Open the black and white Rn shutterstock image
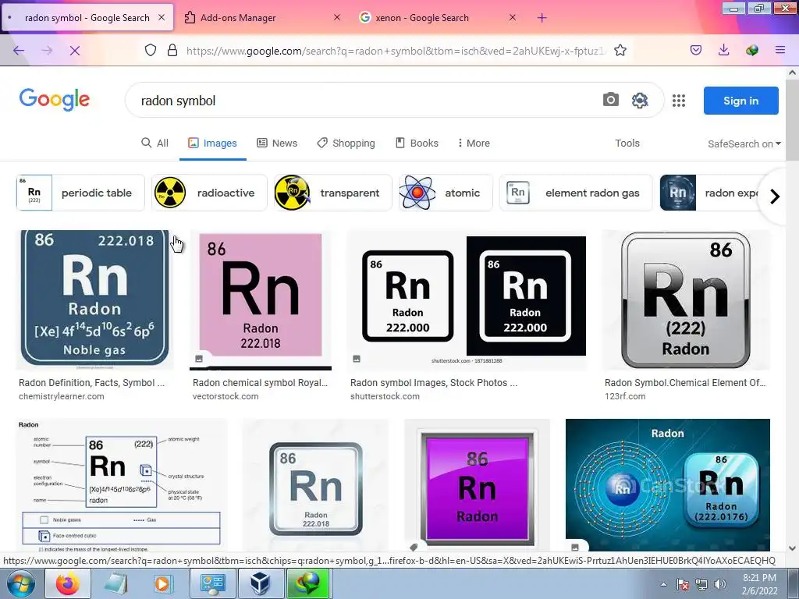 467,299
